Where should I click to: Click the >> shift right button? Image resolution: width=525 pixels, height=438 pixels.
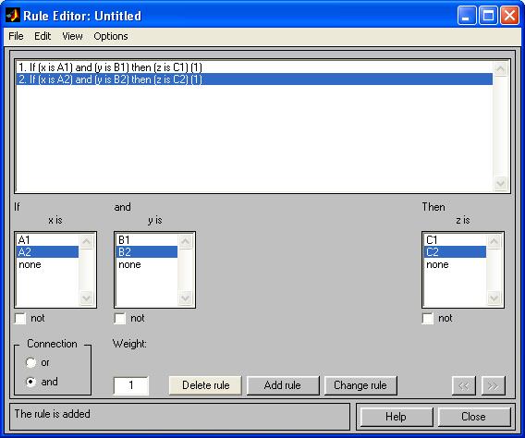point(494,386)
